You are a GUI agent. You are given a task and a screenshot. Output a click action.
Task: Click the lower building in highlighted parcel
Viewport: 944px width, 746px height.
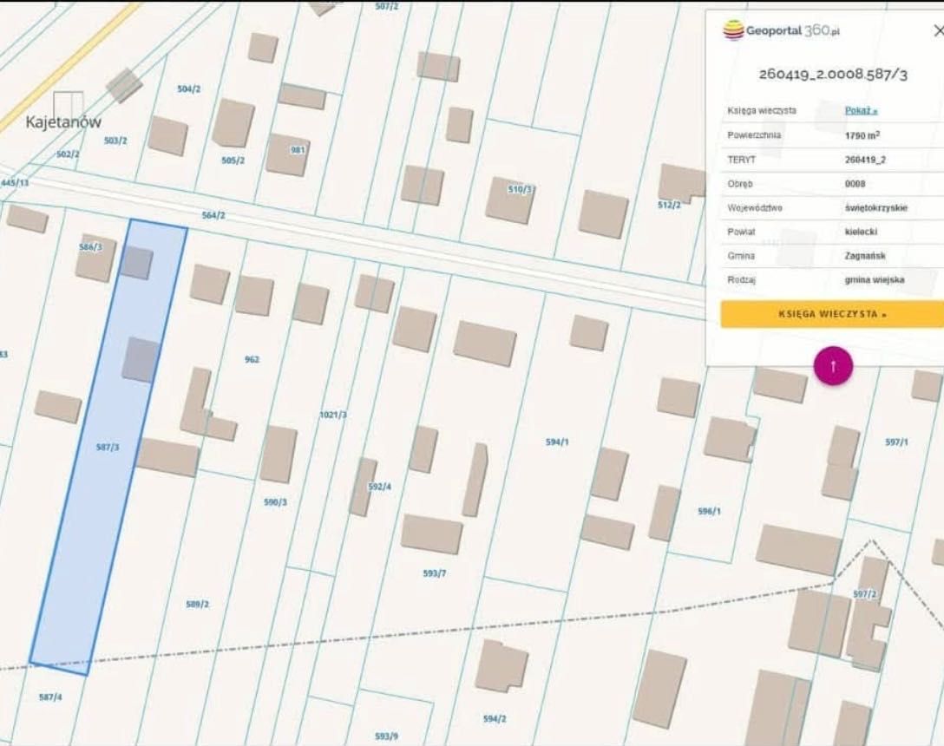click(x=141, y=359)
